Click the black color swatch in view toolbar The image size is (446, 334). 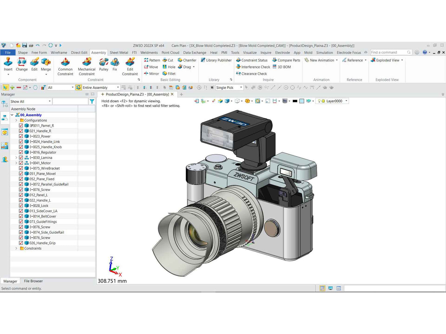[x=295, y=101]
